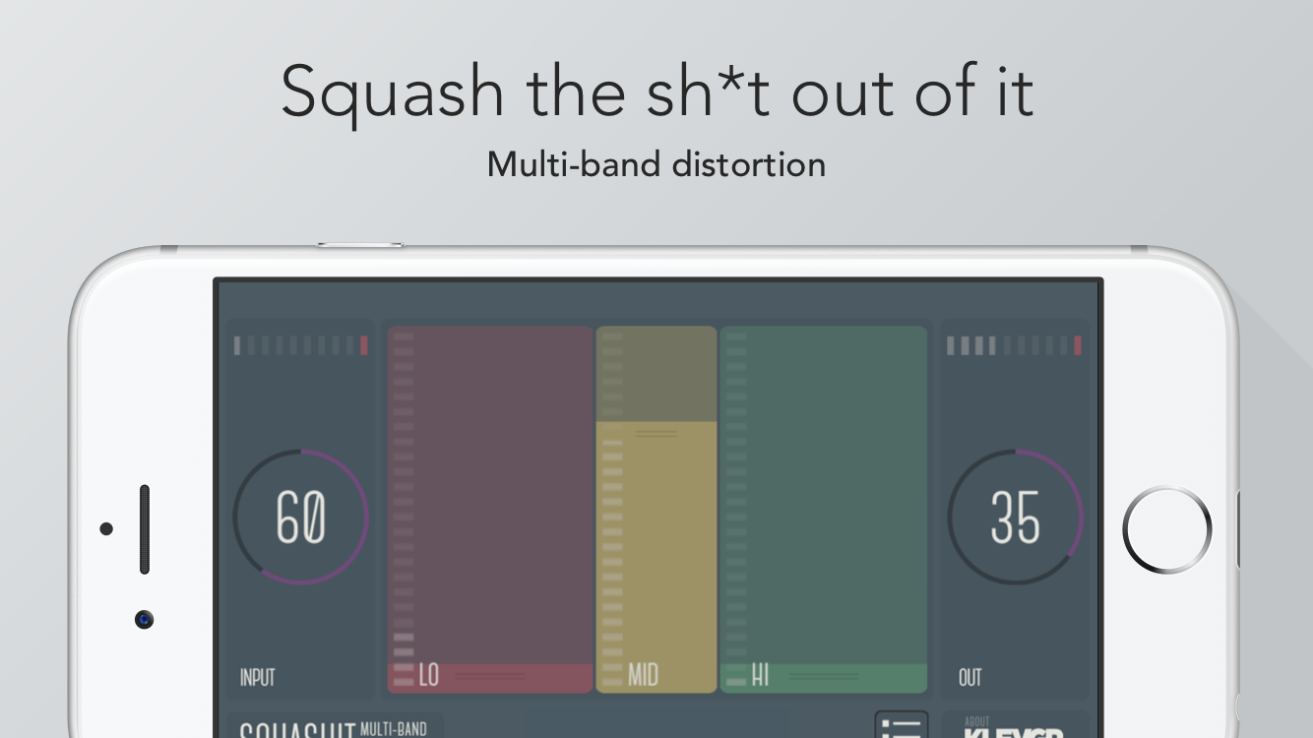Click the output level meter
This screenshot has width=1313, height=738.
(1014, 345)
